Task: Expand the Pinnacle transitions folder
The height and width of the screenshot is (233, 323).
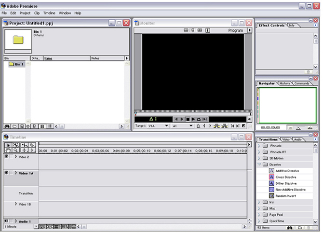Action: click(x=259, y=145)
